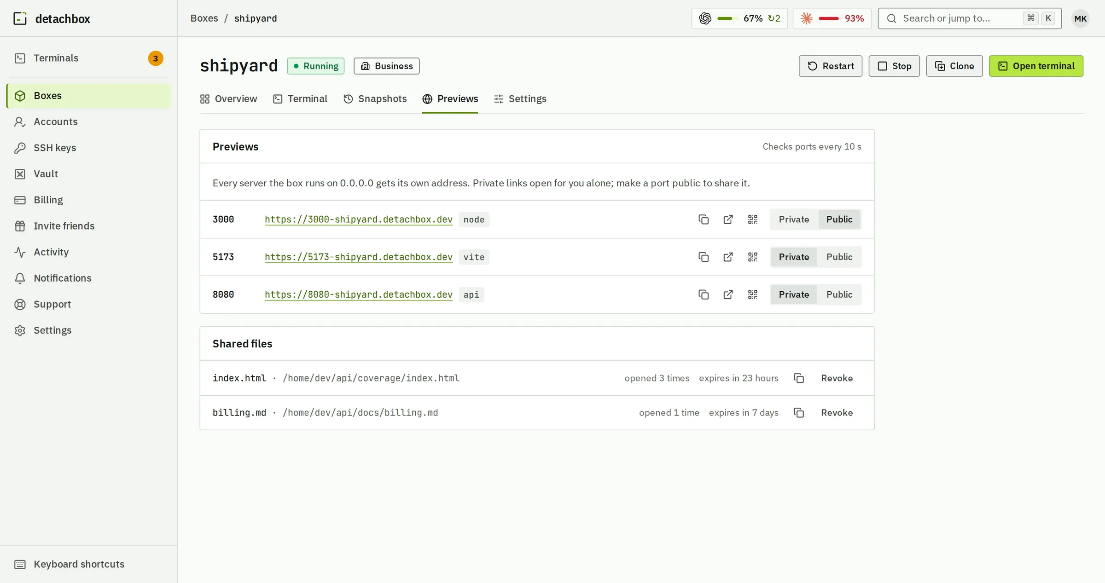Image resolution: width=1105 pixels, height=583 pixels.
Task: Show QR code for port 5173
Action: coord(753,257)
